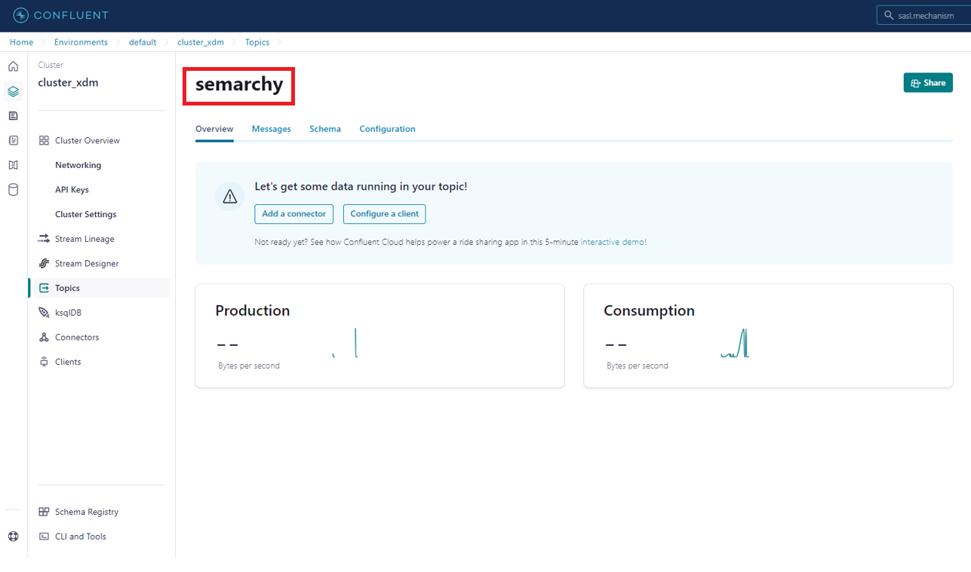Click the search field containing sasl.mechanism

923,16
